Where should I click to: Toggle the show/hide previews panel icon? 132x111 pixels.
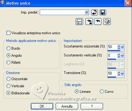pos(79,22)
